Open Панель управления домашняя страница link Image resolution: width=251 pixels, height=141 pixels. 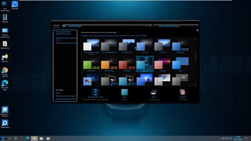point(64,33)
